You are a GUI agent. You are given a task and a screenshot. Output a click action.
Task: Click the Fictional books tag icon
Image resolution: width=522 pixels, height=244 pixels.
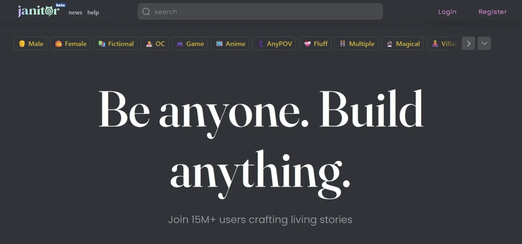(x=101, y=44)
